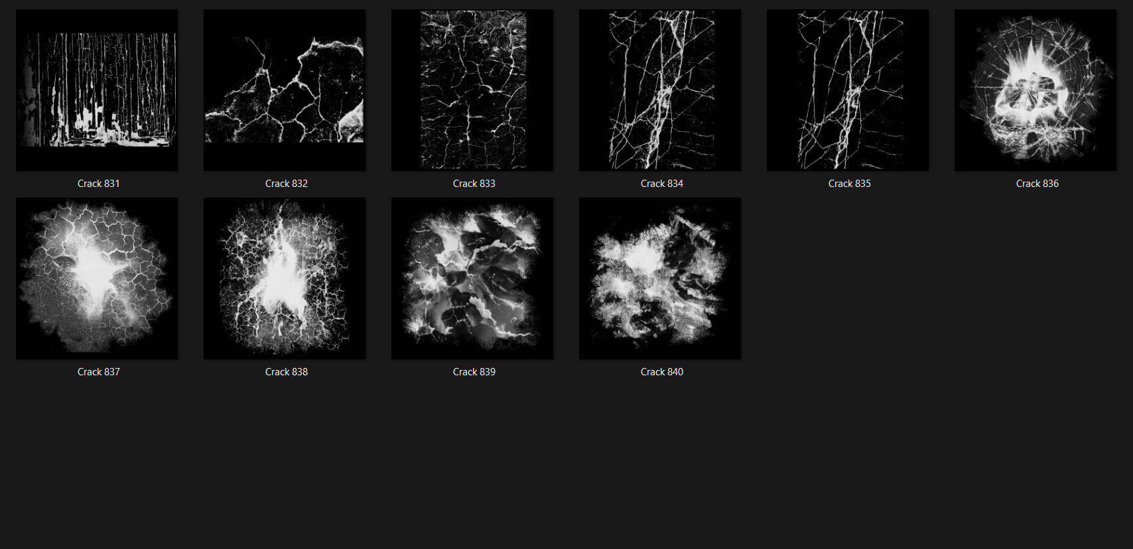
Task: Click the Crack 832 thumbnail image
Action: point(285,90)
